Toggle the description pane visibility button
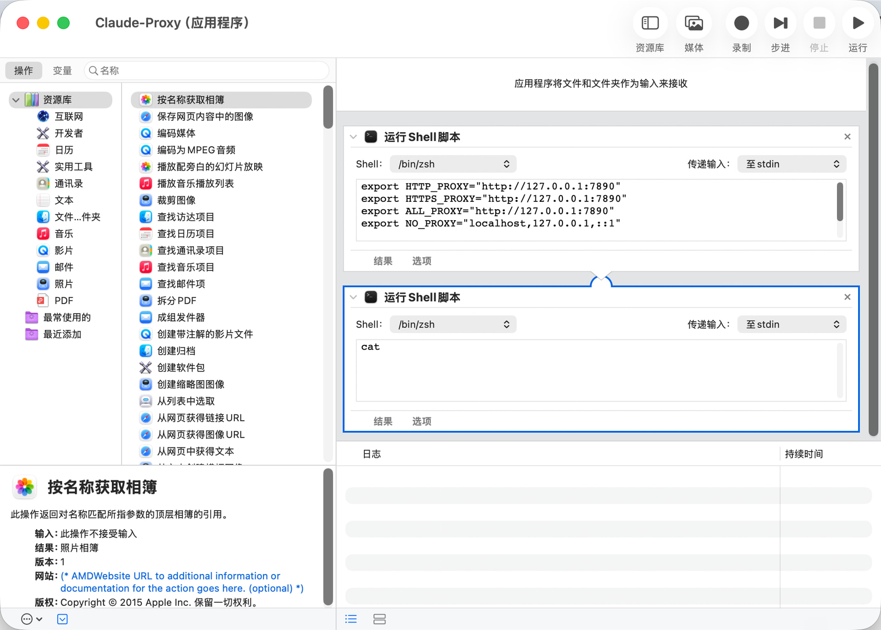Image resolution: width=881 pixels, height=630 pixels. pyautogui.click(x=62, y=619)
